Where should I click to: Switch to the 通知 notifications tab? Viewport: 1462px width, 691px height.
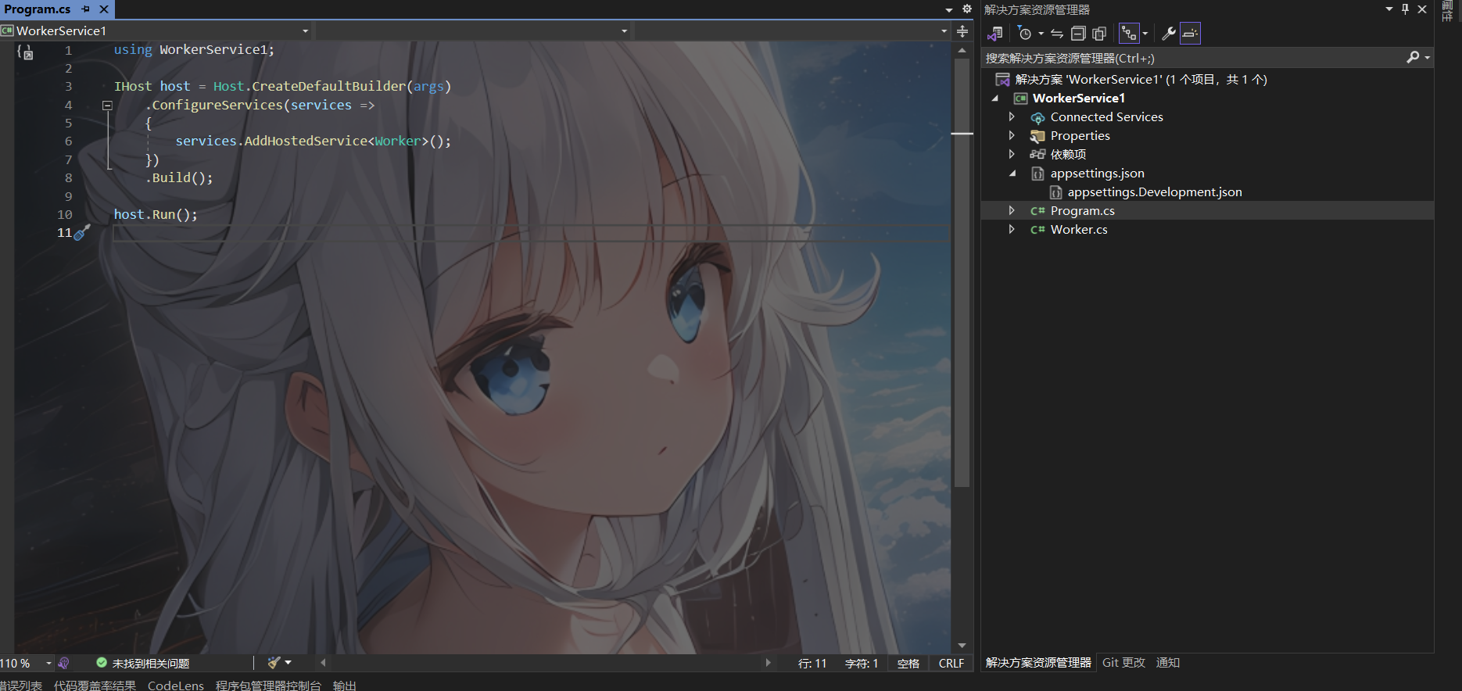tap(1168, 663)
